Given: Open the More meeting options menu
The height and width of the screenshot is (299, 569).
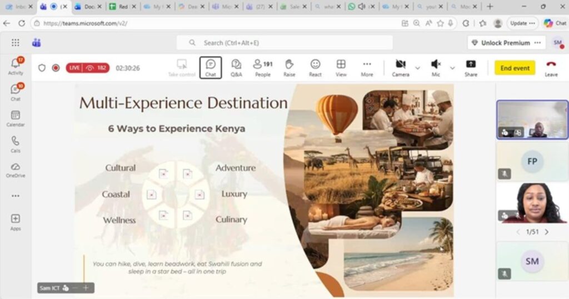Looking at the screenshot, I should [x=367, y=68].
